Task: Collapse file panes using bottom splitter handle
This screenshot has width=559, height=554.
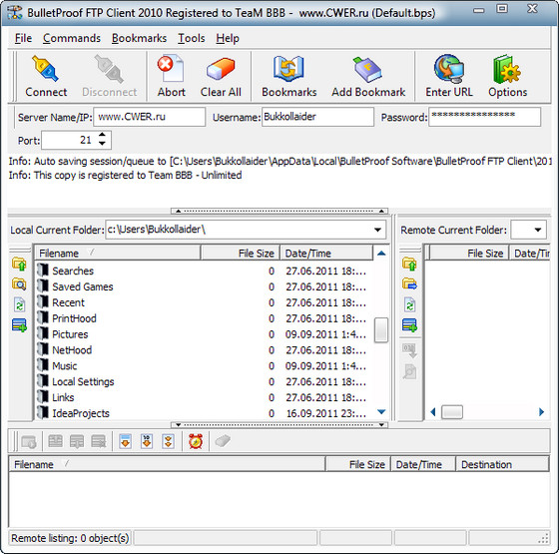Action: 279,424
